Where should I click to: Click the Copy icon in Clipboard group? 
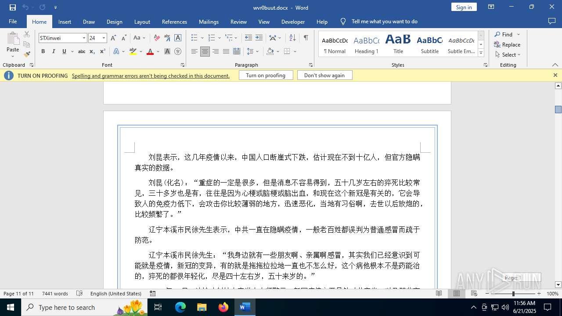pos(27,44)
